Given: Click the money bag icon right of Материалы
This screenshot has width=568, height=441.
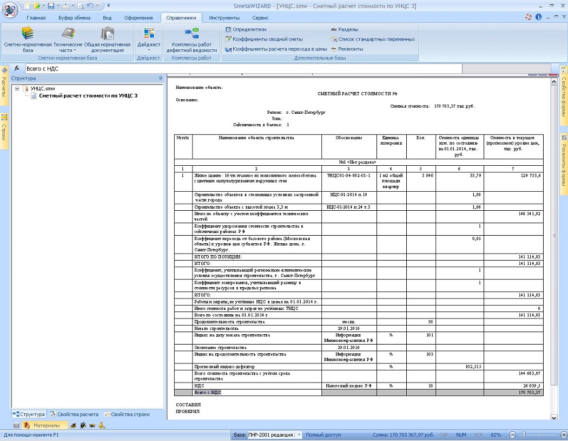Looking at the screenshot, I should tap(102, 425).
